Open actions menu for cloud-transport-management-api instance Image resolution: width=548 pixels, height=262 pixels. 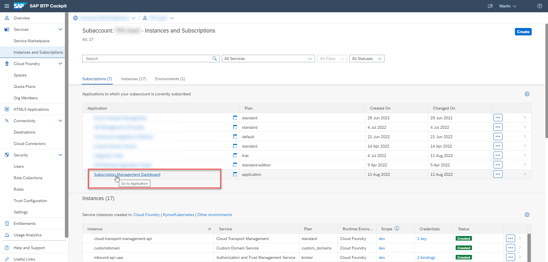click(x=511, y=238)
